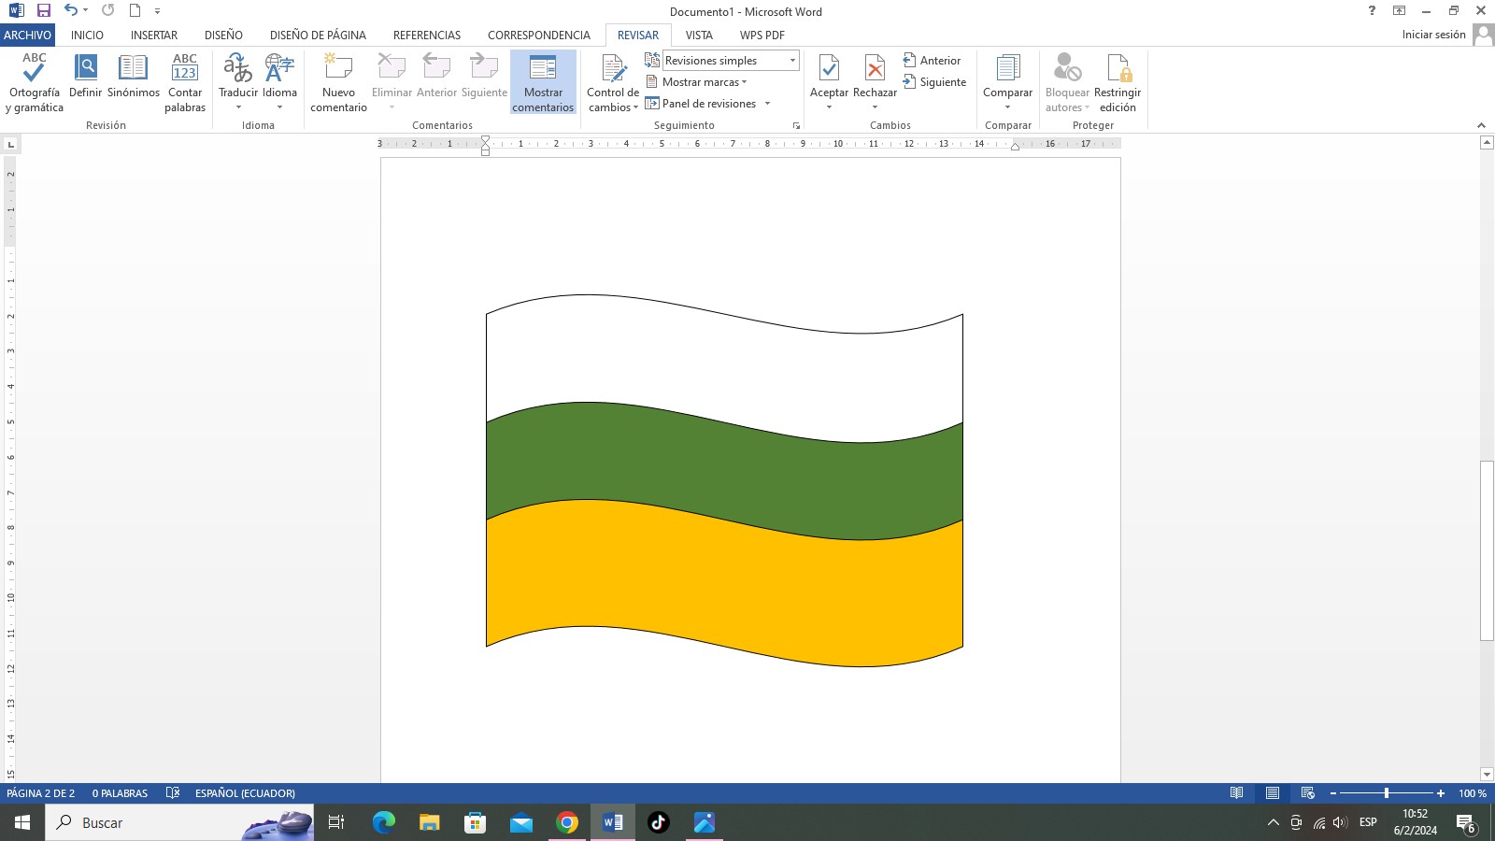Open the Revisiones simples dropdown
The image size is (1495, 841).
coord(792,61)
